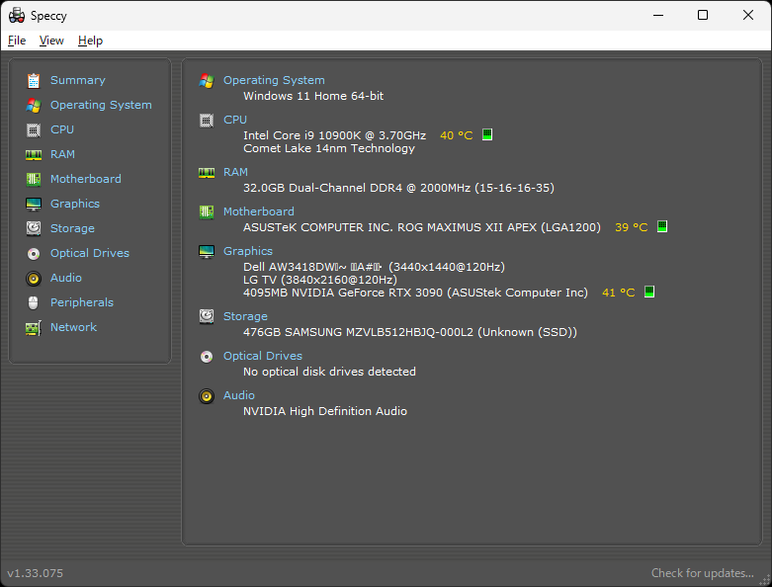
Task: Go to Operating System section in sidebar
Action: coord(101,105)
